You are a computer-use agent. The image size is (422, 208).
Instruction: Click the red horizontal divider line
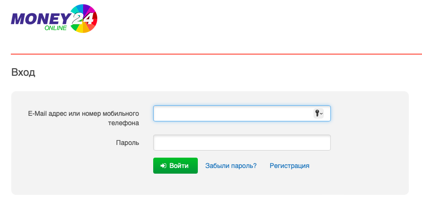pos(216,55)
